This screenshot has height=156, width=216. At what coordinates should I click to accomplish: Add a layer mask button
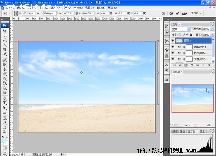click(x=186, y=65)
